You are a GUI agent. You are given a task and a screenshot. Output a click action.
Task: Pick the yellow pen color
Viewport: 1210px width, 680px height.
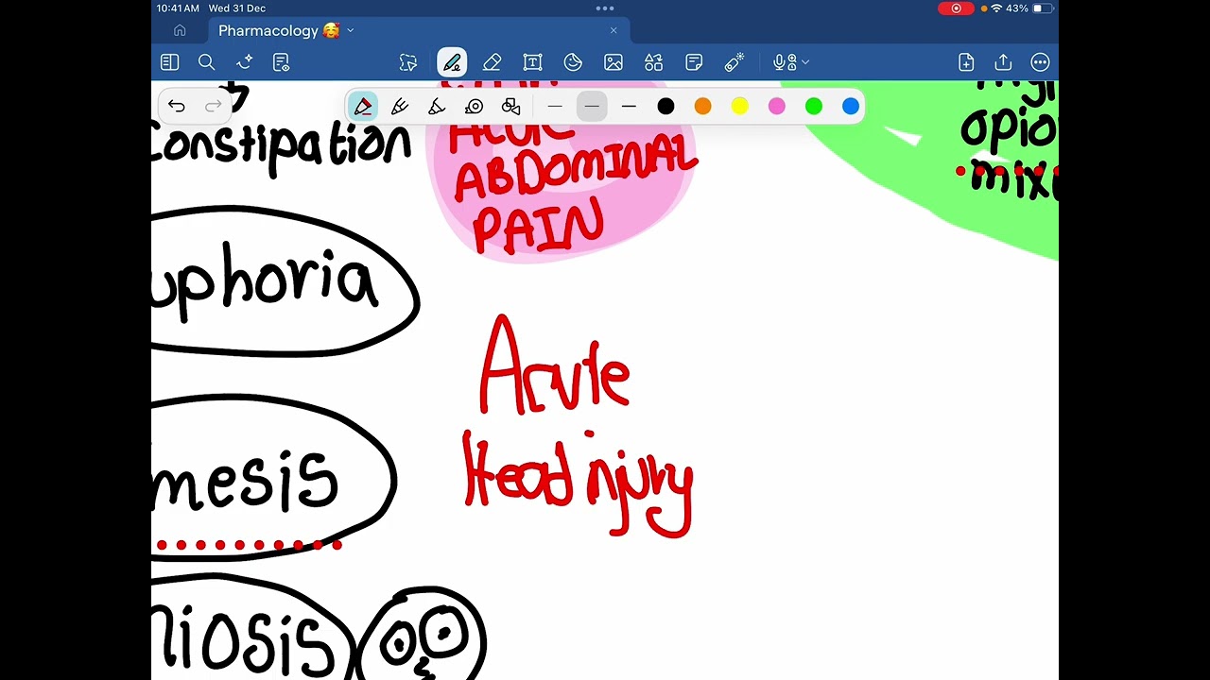(739, 106)
